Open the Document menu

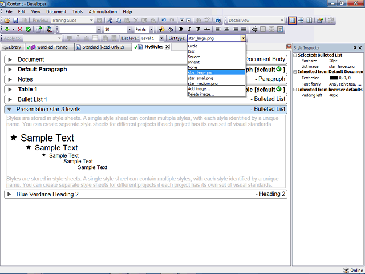[56, 11]
